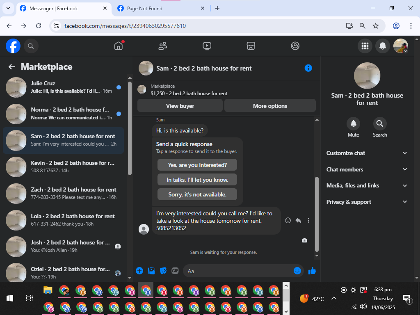Open Norma's 2 bed 2 bath conversation

coord(63,114)
